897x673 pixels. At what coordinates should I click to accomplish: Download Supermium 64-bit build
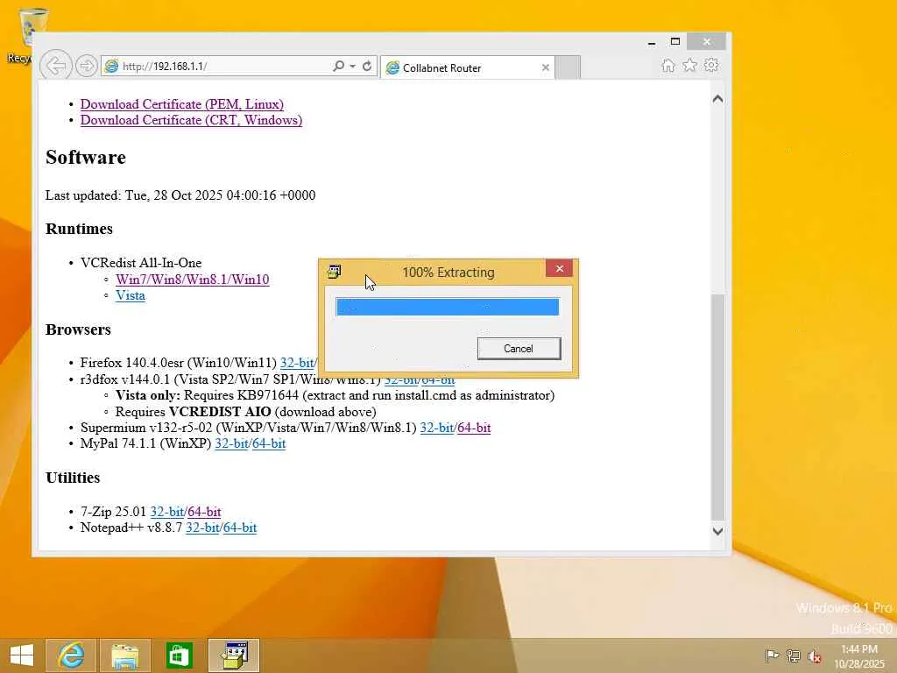click(x=474, y=428)
